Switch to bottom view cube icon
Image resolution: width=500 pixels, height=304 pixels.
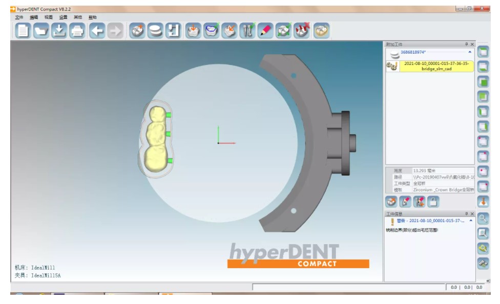coord(483,67)
